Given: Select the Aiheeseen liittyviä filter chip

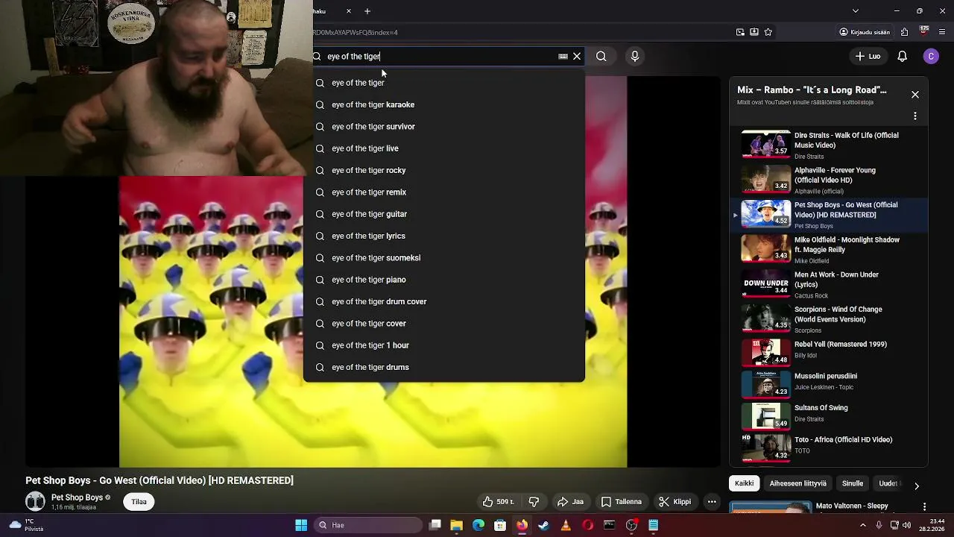Looking at the screenshot, I should [797, 483].
